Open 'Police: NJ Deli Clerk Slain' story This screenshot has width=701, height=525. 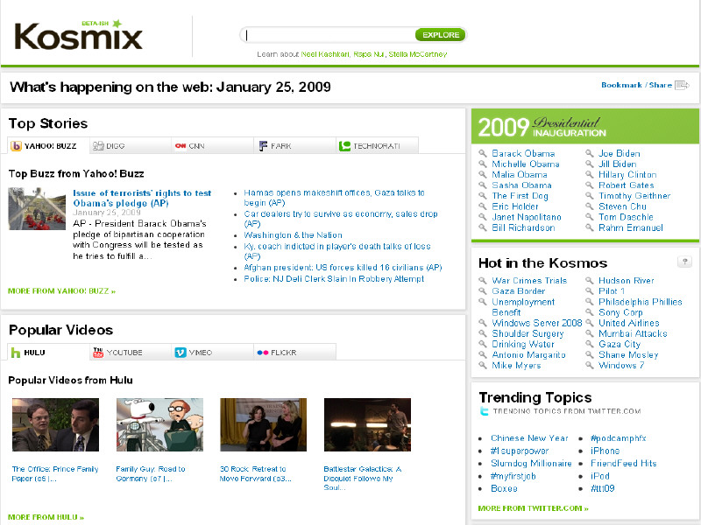[334, 278]
